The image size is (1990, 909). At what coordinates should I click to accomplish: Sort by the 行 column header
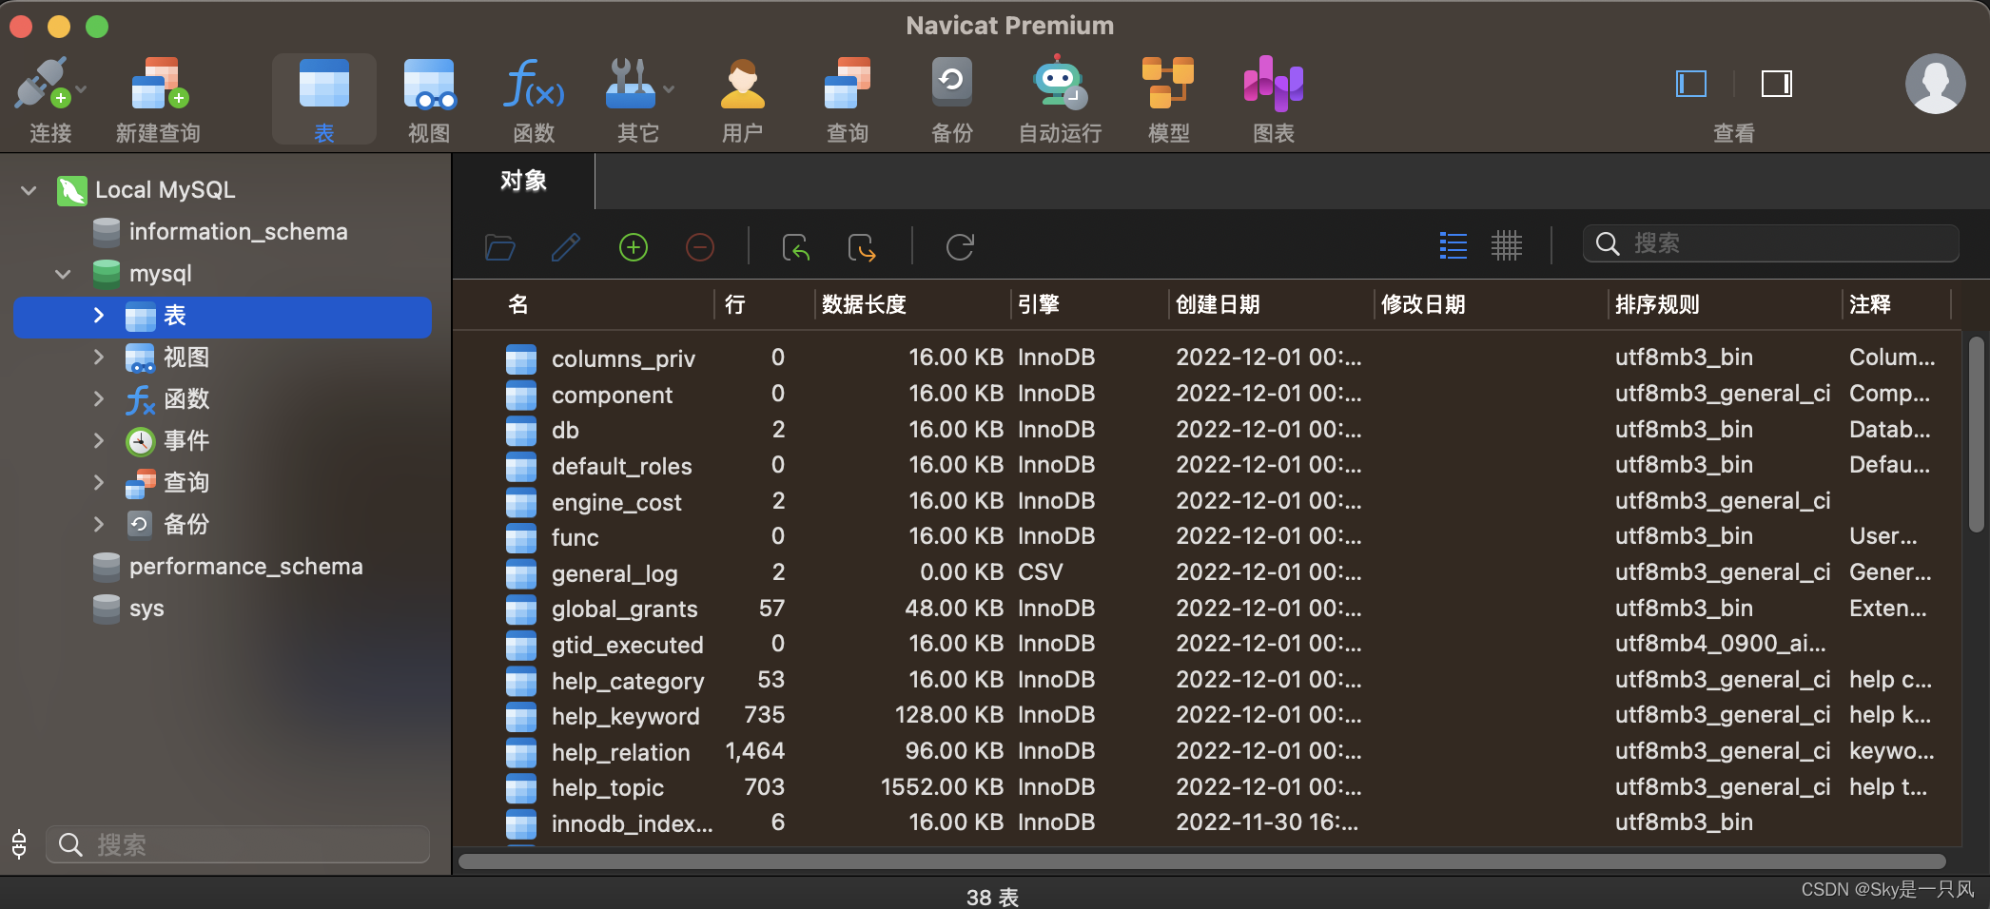pyautogui.click(x=735, y=304)
